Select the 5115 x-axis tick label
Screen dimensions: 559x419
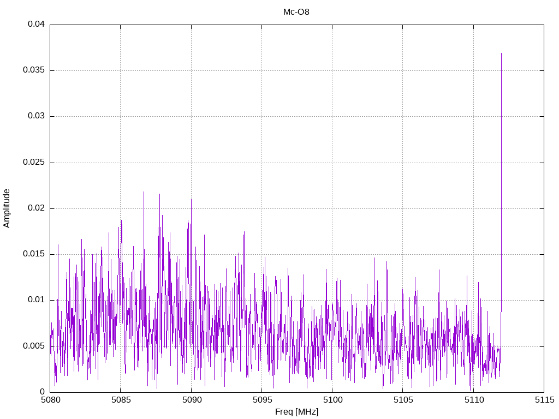pos(543,400)
